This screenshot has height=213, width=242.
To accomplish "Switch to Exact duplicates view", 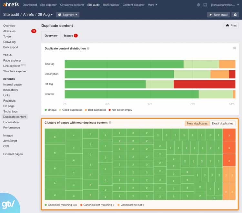I will (x=222, y=123).
